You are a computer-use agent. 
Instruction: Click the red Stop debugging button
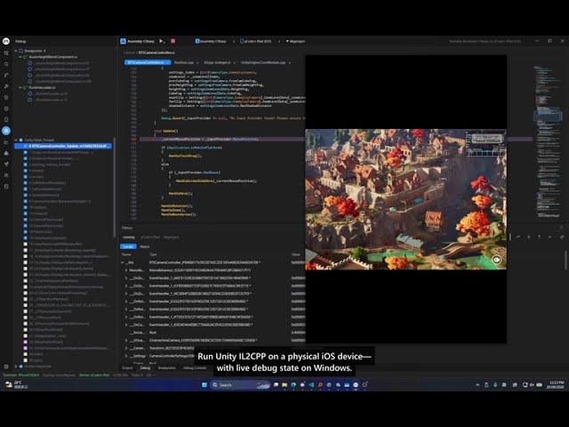click(173, 41)
